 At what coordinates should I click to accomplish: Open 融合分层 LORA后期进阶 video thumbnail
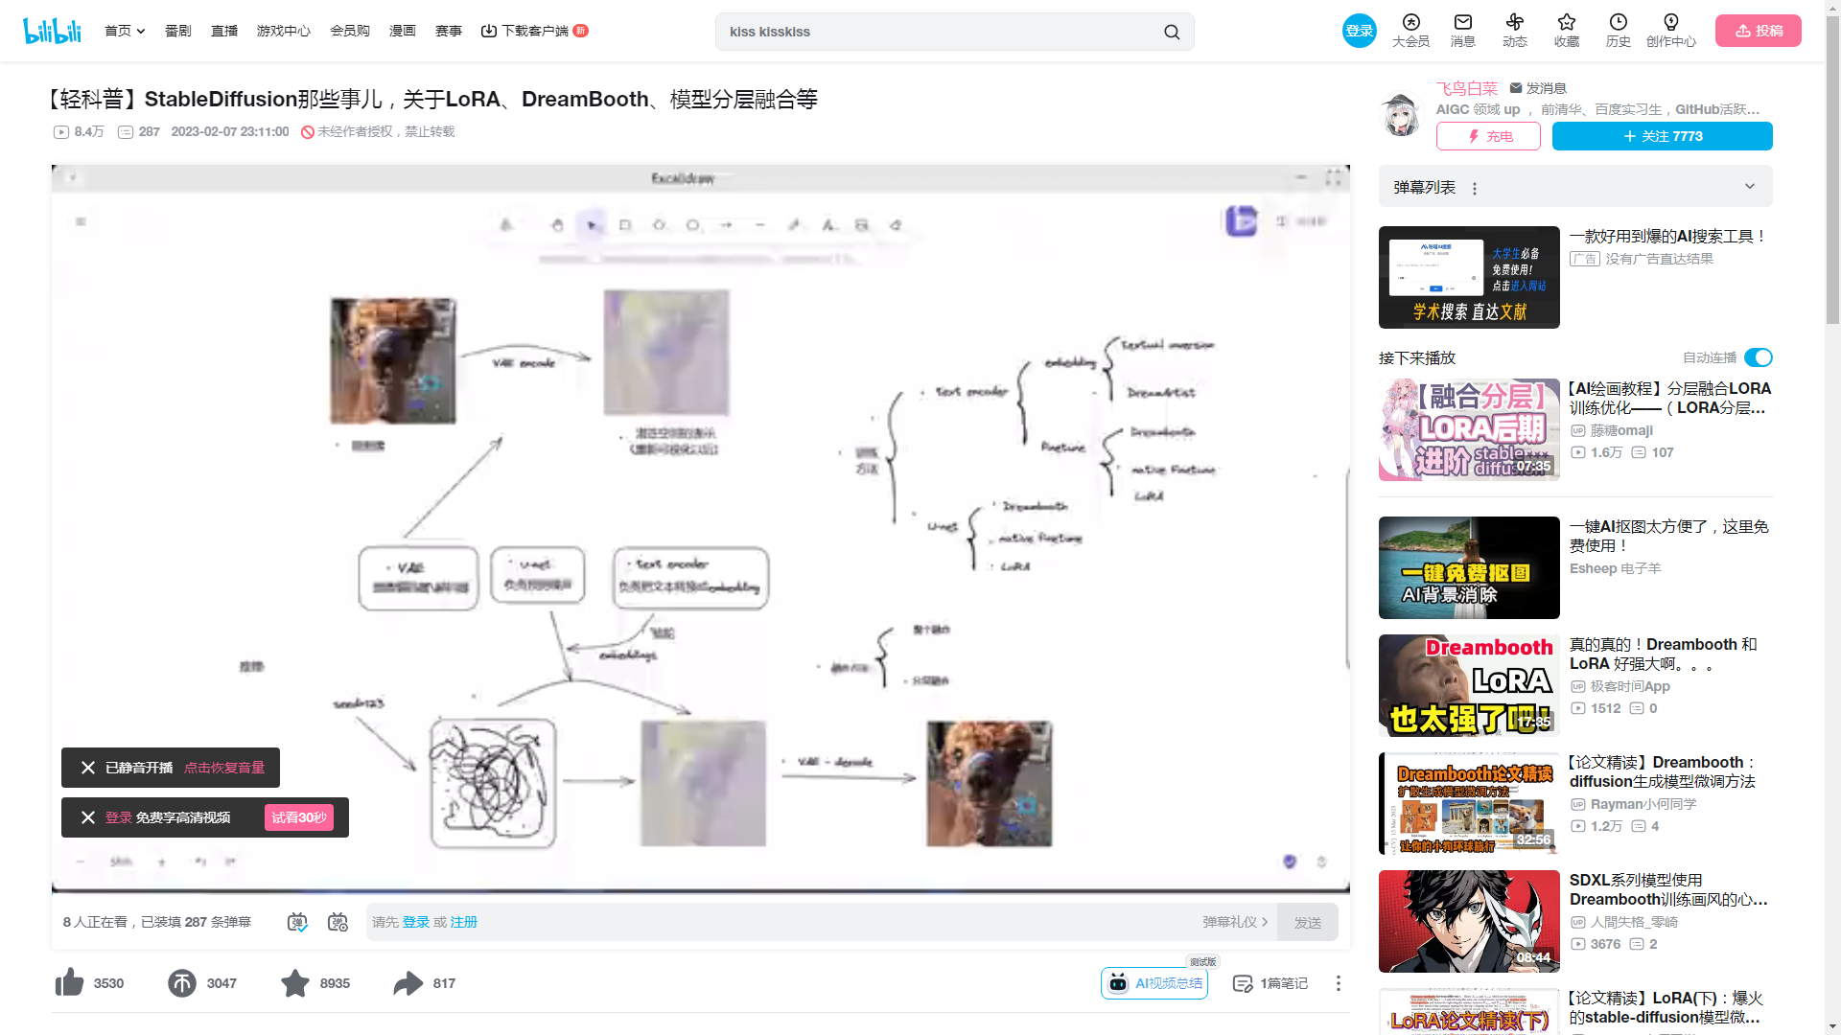[1469, 429]
